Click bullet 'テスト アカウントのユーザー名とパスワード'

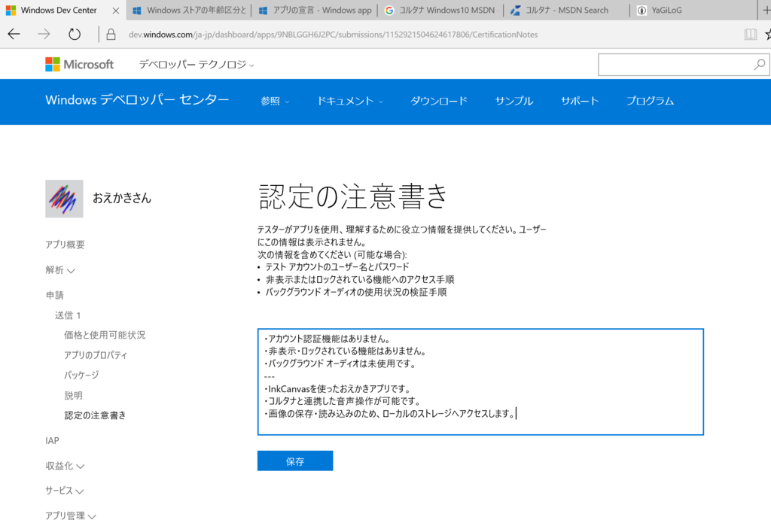tap(337, 267)
